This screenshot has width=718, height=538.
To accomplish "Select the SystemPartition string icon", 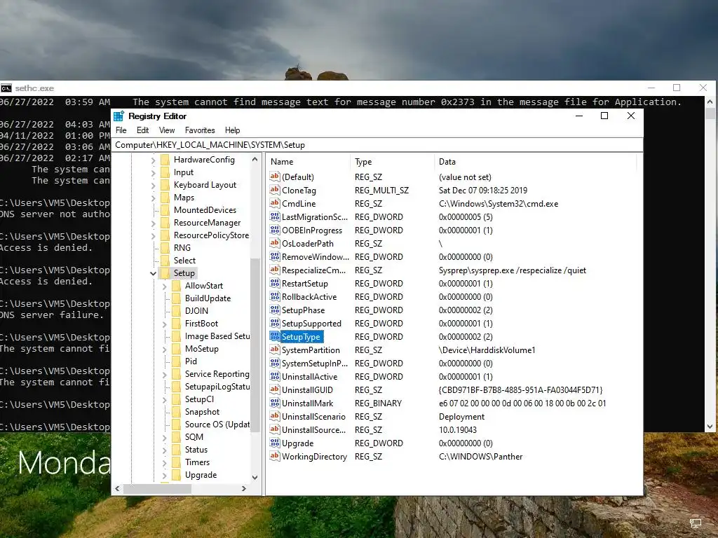I will pos(275,350).
